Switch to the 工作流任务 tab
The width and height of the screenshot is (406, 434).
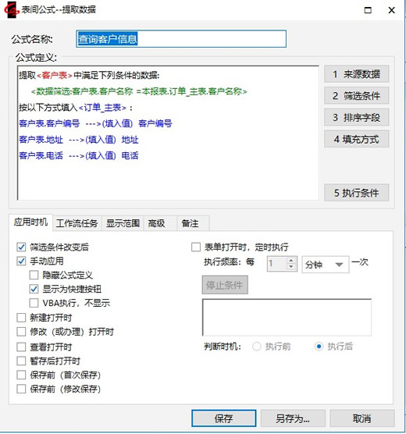click(x=77, y=223)
